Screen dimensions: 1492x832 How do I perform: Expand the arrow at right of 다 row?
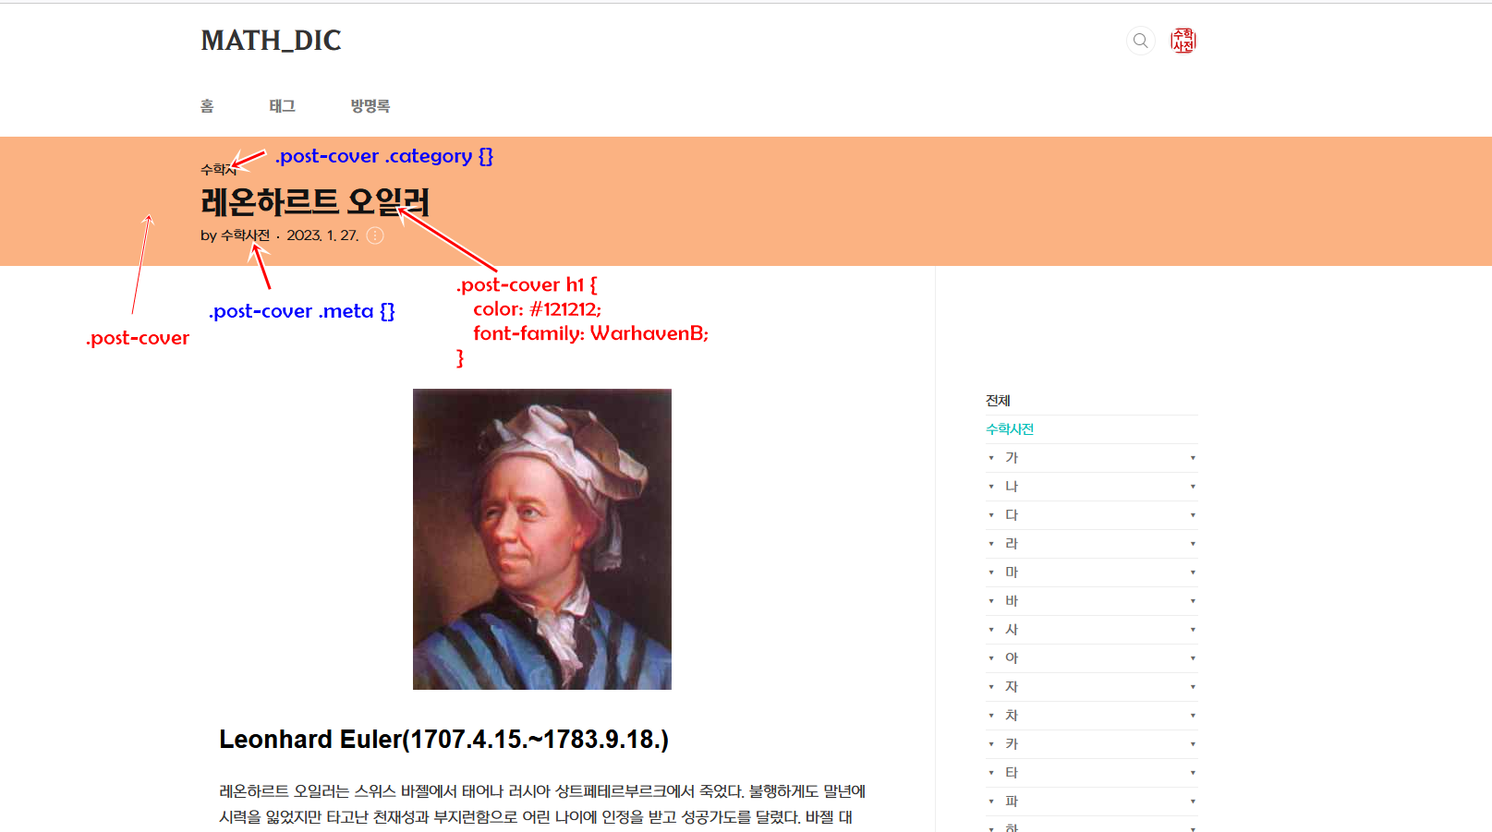[1193, 515]
